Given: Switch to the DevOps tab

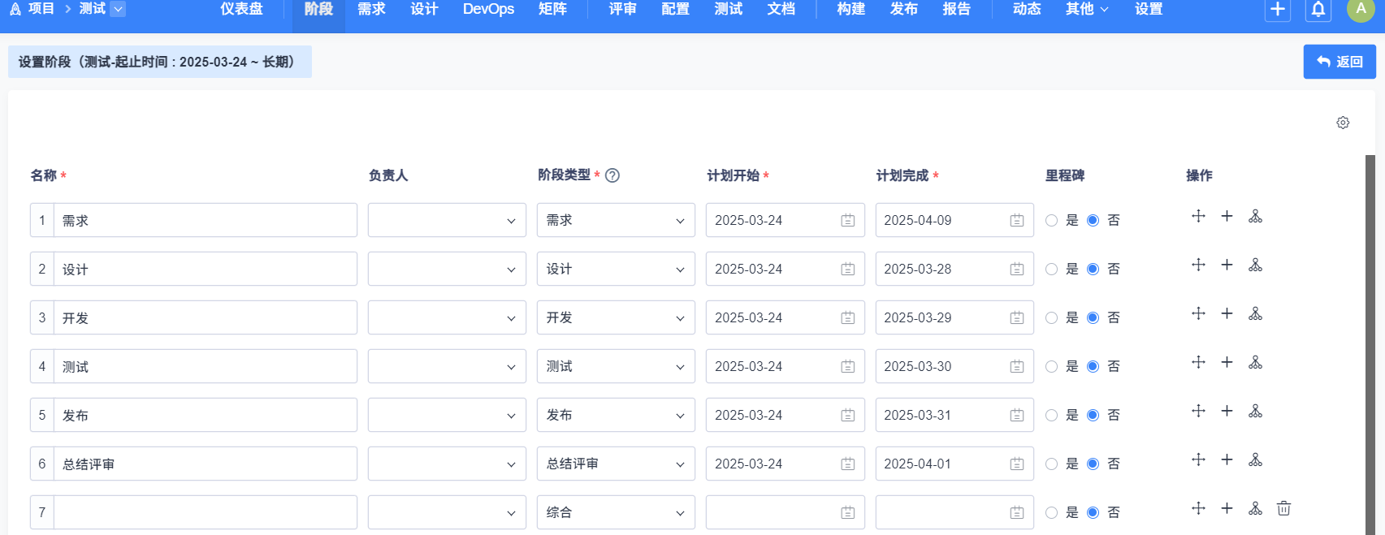Looking at the screenshot, I should click(x=488, y=9).
